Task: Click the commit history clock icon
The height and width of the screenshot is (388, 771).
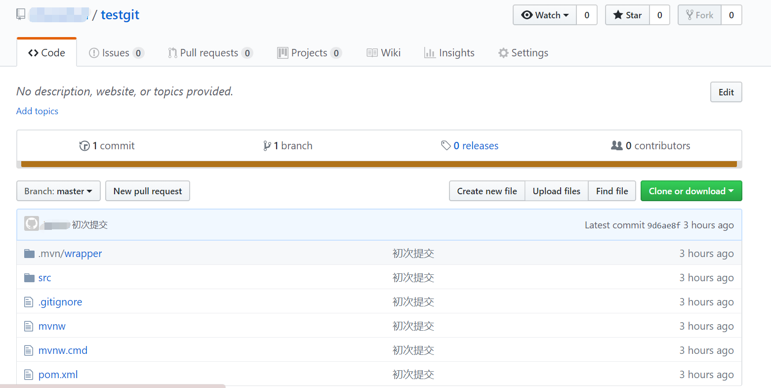Action: 85,145
